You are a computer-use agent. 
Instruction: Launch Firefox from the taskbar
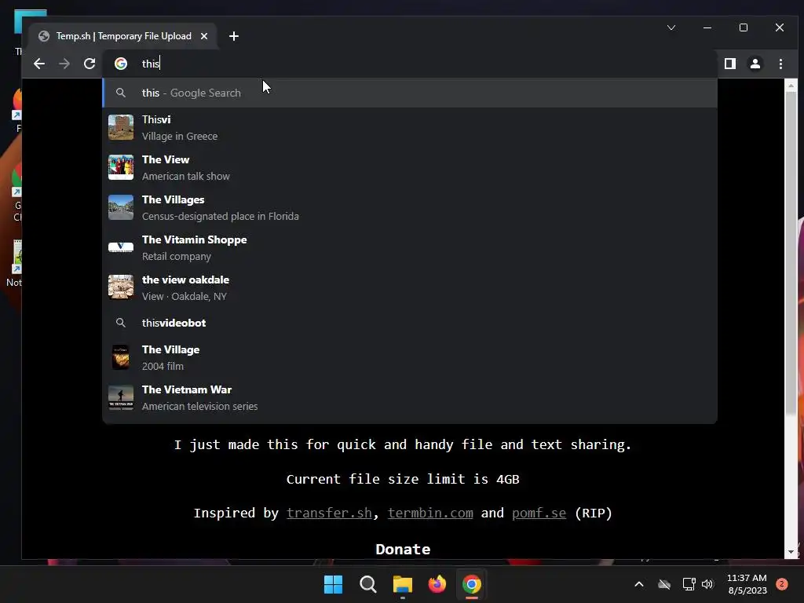(x=437, y=584)
